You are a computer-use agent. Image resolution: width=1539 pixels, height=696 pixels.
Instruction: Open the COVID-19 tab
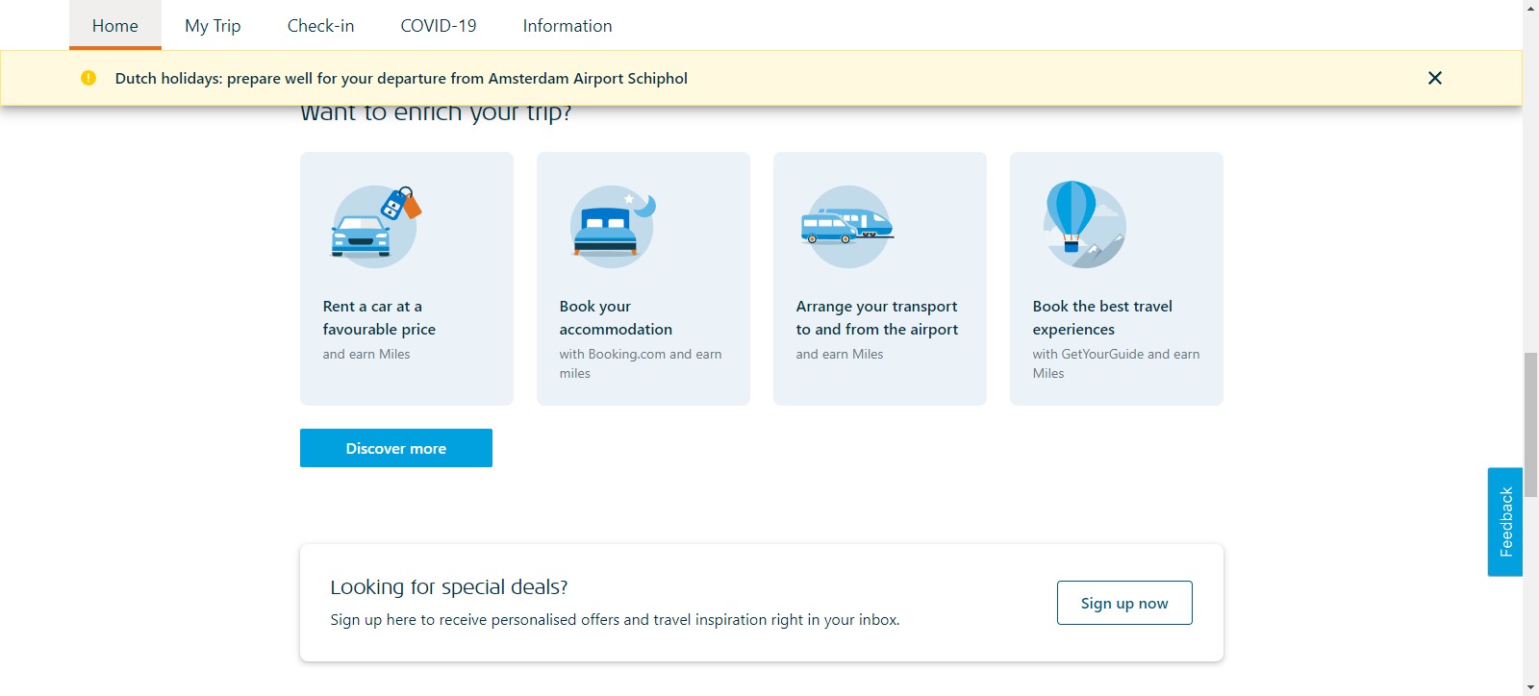(x=439, y=26)
